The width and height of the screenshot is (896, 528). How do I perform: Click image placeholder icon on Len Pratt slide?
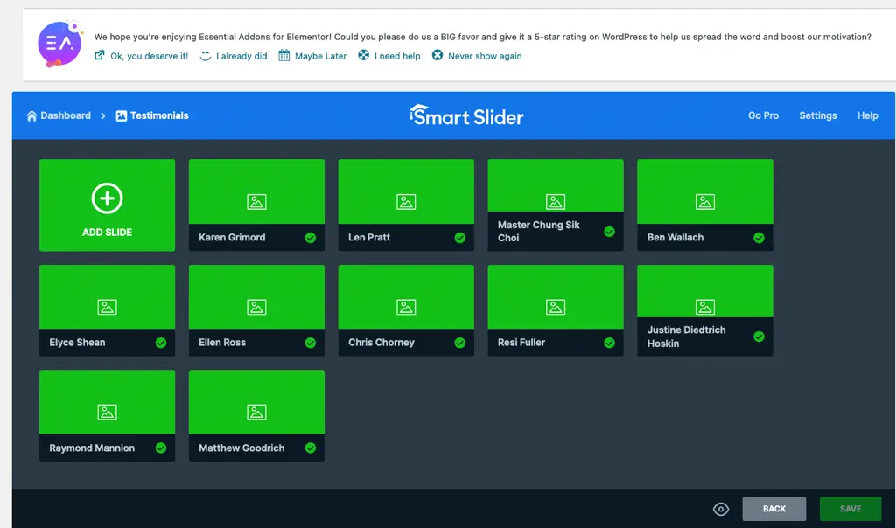click(406, 201)
